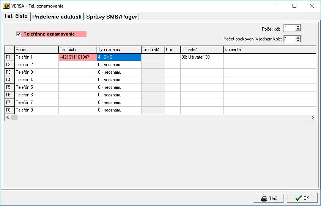Increase Počet kôl using up arrow

[298, 26]
